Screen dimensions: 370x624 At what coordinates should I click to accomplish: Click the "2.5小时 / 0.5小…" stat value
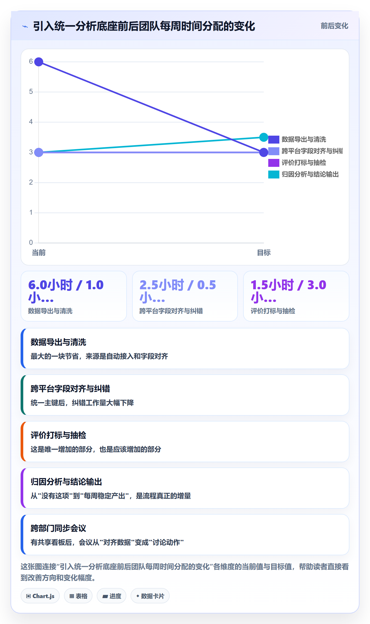[178, 291]
